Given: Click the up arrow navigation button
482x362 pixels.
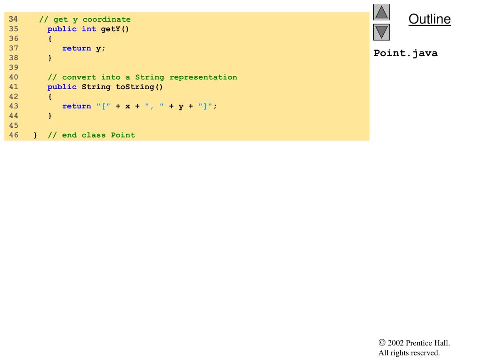Looking at the screenshot, I should click(381, 12).
